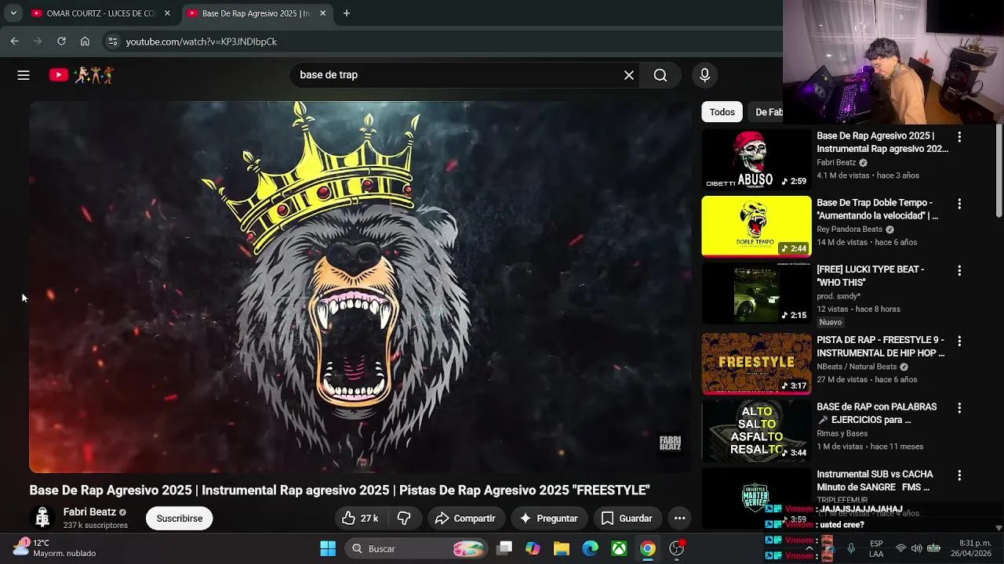Switch to OMAR COURTZ tab
This screenshot has width=1004, height=564.
point(101,13)
